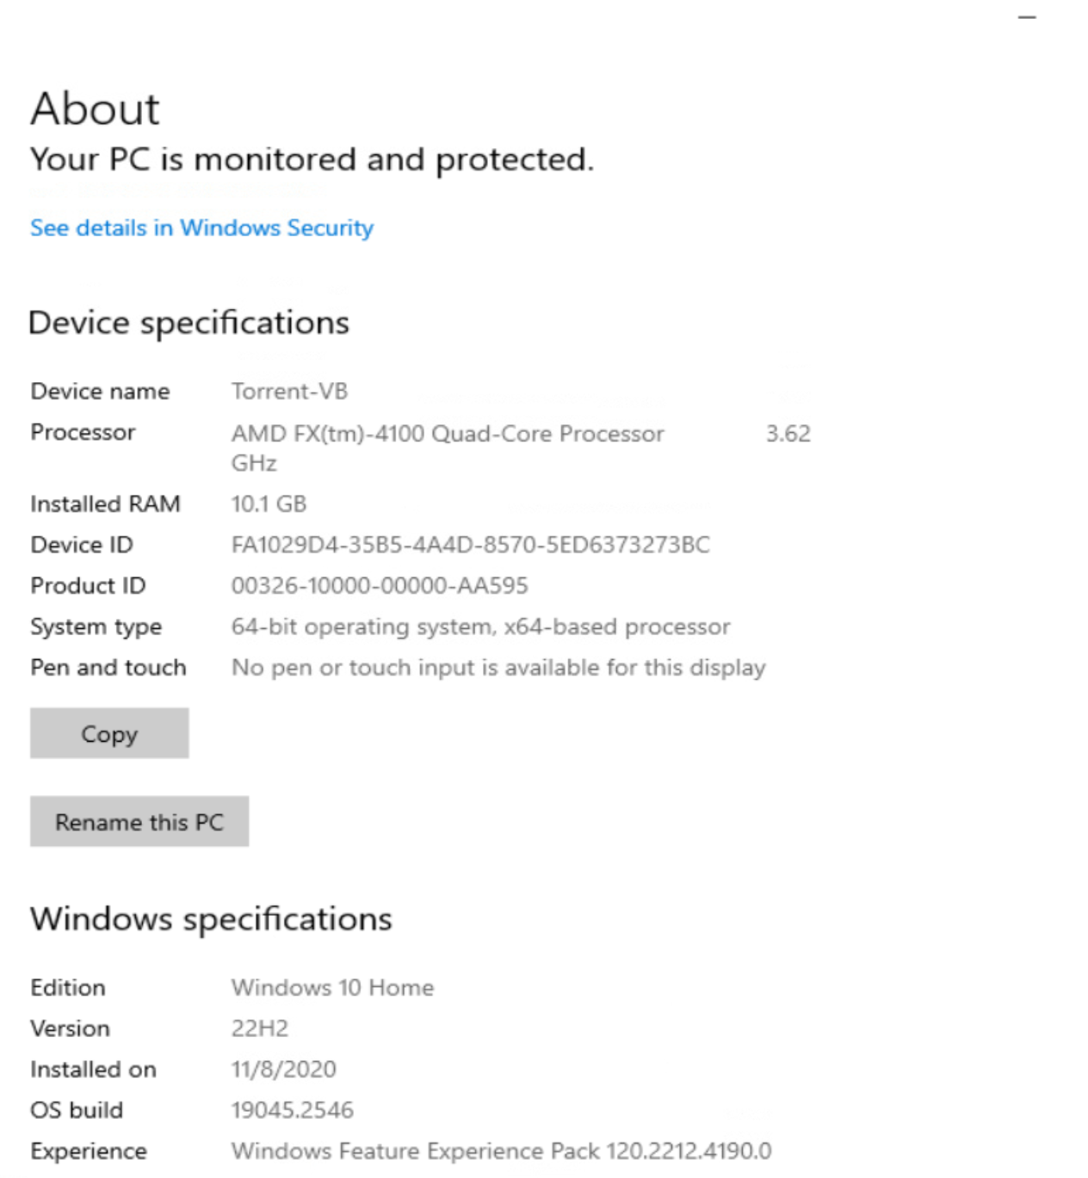Select the Product ID value 00326-10000-00000-AA595
This screenshot has width=1088, height=1178.
(380, 586)
